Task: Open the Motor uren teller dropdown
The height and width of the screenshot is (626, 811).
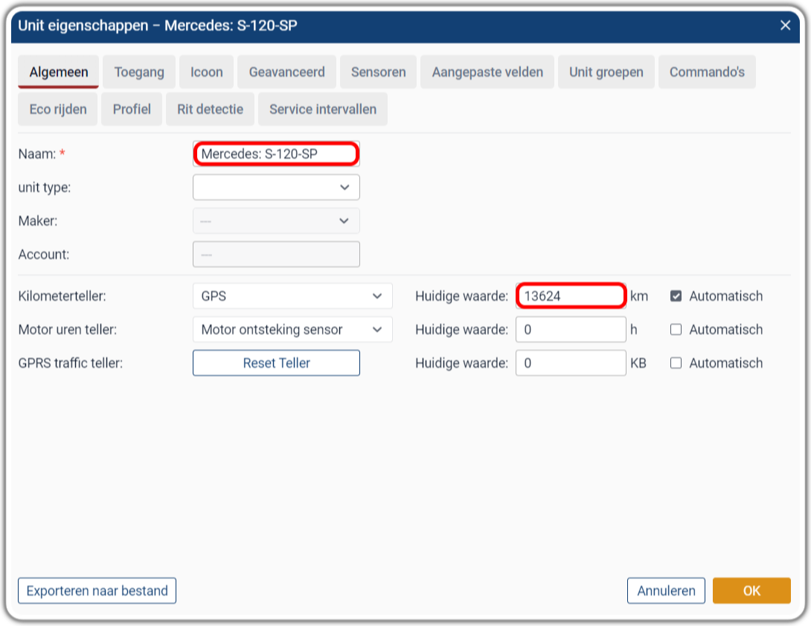Action: 292,330
